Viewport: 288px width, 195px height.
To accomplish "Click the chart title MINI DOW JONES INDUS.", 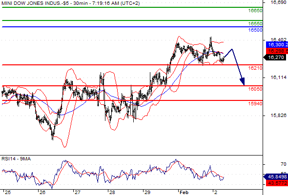I will pyautogui.click(x=70, y=3).
